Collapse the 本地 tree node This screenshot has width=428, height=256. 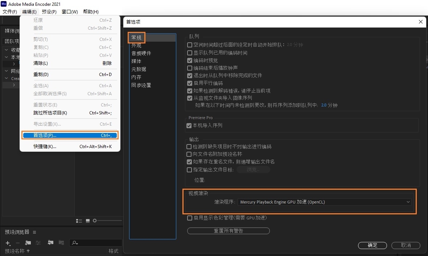[x=6, y=57]
